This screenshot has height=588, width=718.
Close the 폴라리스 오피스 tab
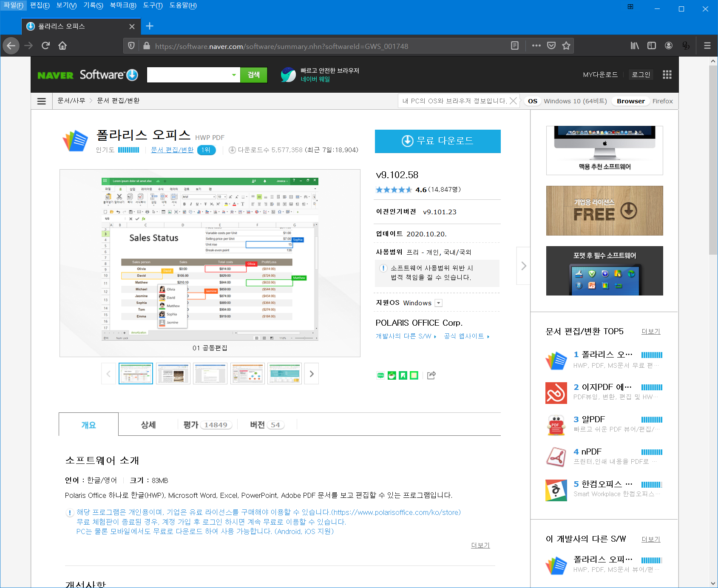point(132,26)
